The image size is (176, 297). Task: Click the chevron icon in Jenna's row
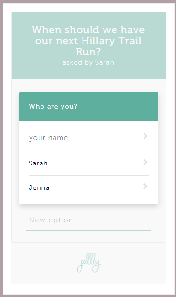tap(145, 187)
